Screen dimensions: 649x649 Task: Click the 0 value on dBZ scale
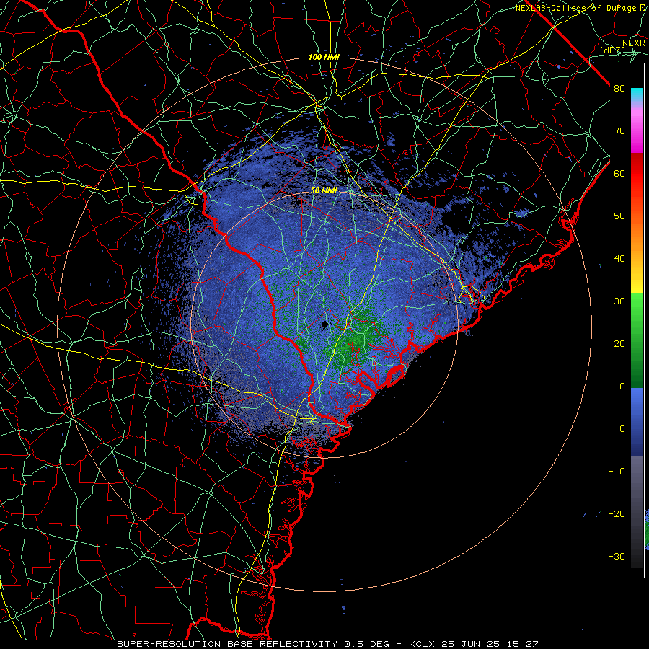pyautogui.click(x=622, y=429)
